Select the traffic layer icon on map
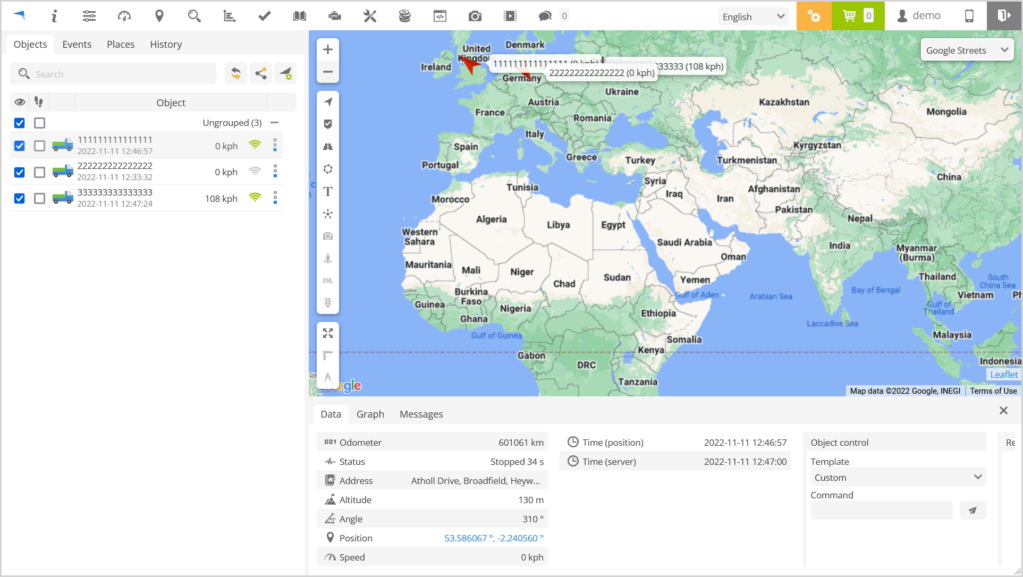 tap(328, 303)
